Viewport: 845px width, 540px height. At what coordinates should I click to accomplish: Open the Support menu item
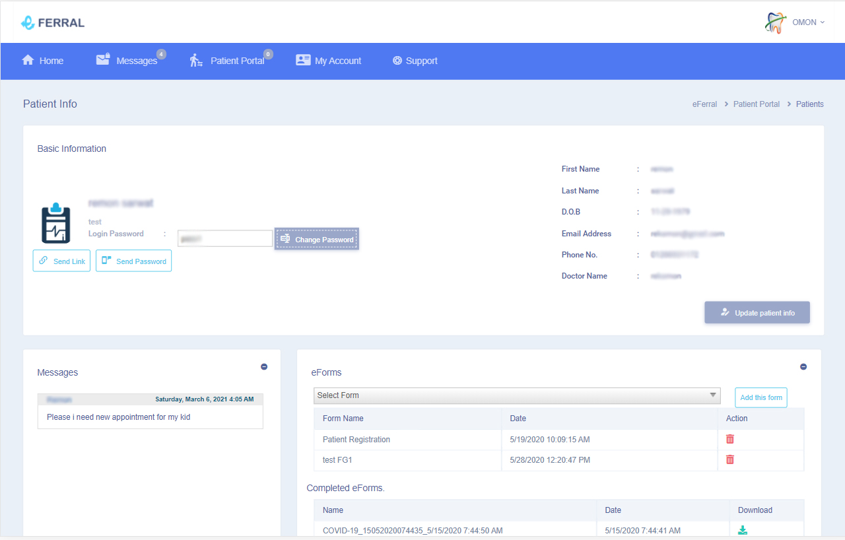click(x=415, y=61)
